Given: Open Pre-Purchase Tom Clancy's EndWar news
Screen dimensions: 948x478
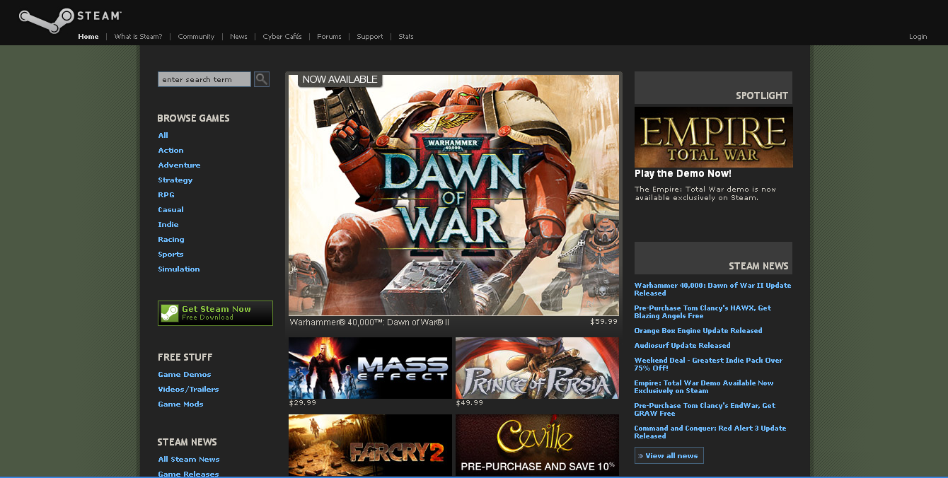Looking at the screenshot, I should pos(705,409).
